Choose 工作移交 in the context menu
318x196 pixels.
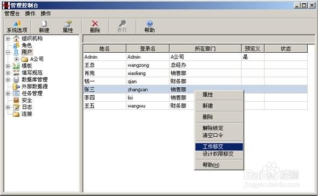[219, 146]
